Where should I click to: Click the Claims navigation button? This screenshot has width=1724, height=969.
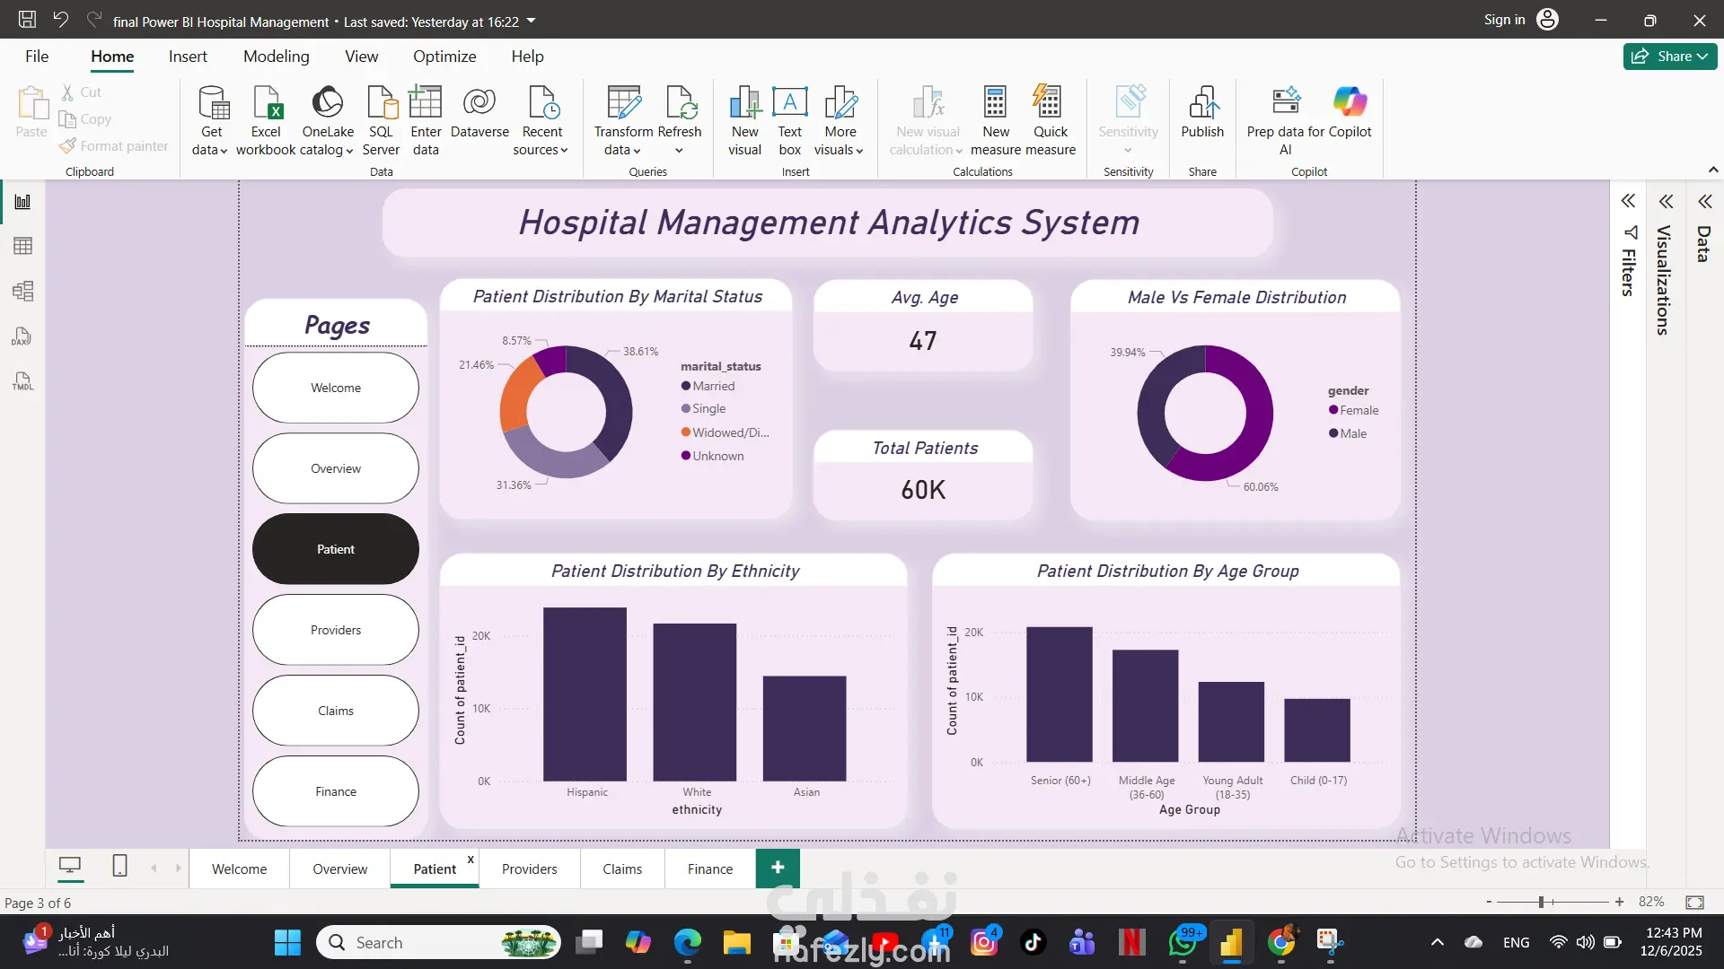[x=336, y=711]
